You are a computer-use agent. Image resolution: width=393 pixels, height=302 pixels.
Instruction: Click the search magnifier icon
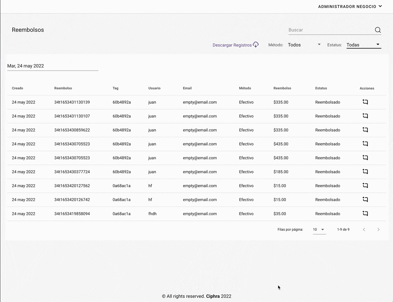[x=378, y=30]
